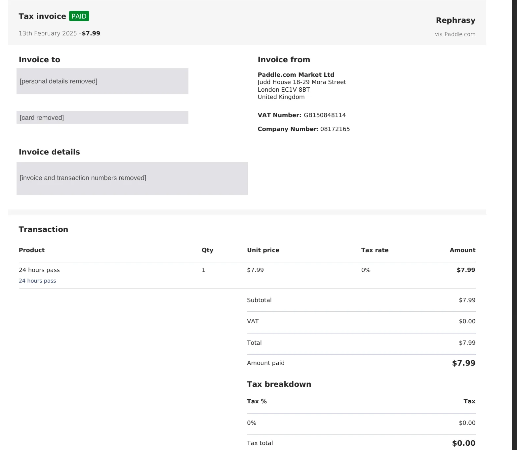Select the 'Invoice from' heading

[284, 60]
